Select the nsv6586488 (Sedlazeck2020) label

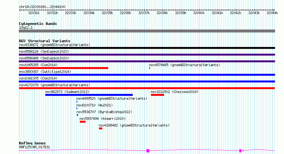pyautogui.click(x=44, y=58)
